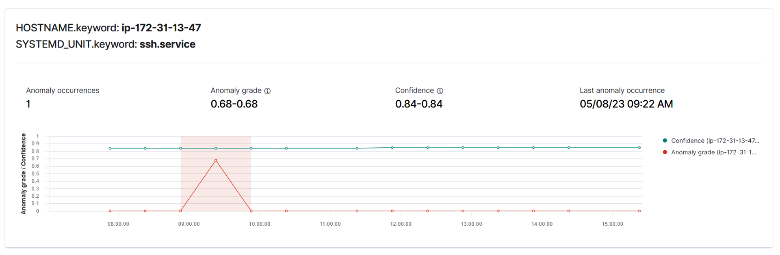Screen dimensions: 780x255
Task: Click the Anomaly occurrences count of 1
Action: (28, 104)
